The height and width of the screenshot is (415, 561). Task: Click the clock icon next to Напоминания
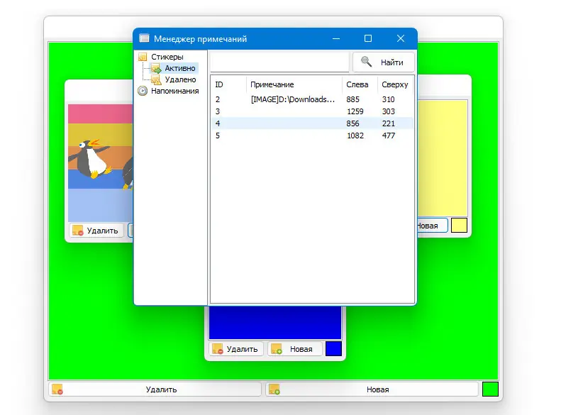[143, 91]
